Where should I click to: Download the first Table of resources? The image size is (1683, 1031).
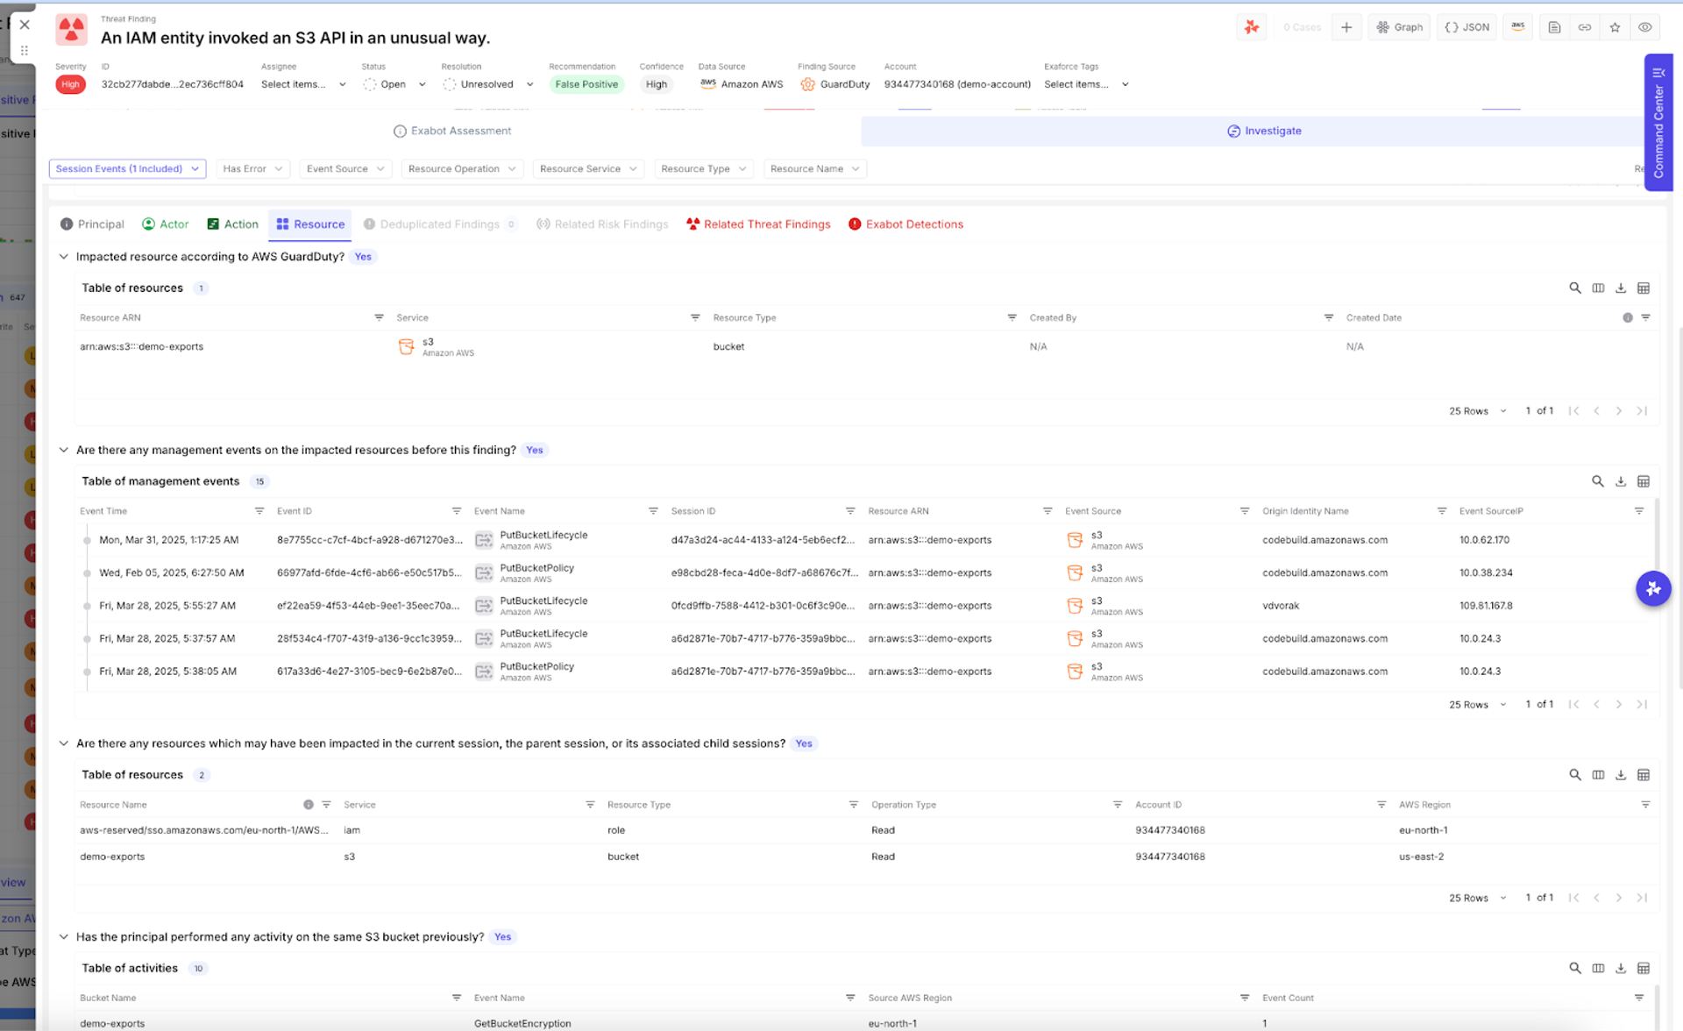pyautogui.click(x=1621, y=288)
